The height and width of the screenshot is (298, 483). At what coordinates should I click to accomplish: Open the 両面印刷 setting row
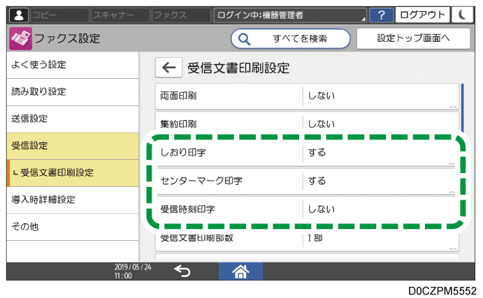point(307,96)
